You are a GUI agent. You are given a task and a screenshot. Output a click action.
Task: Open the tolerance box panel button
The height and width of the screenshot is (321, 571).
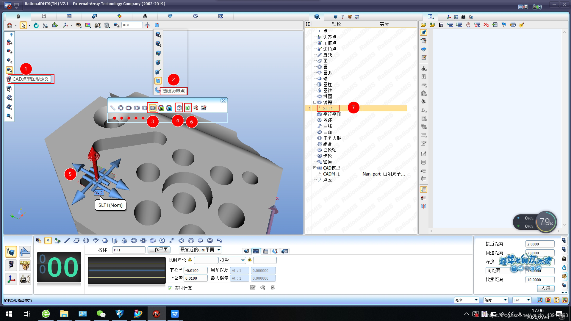[x=25, y=265]
